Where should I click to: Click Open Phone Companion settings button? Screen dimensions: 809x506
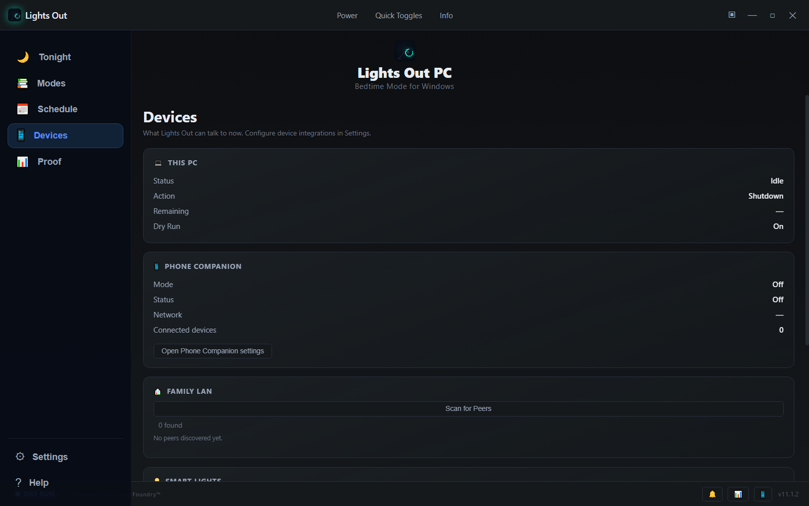(213, 351)
